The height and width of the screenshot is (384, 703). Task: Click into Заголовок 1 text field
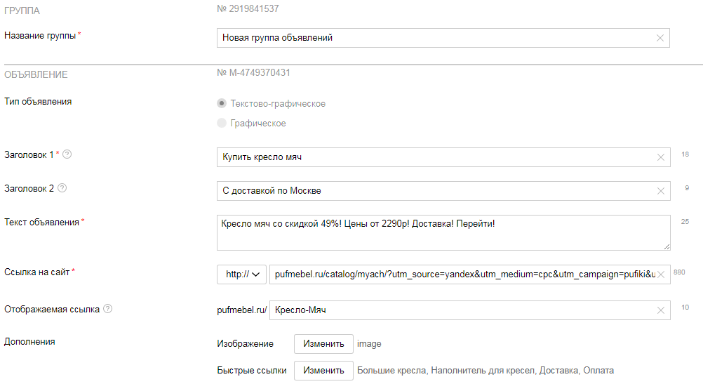443,157
